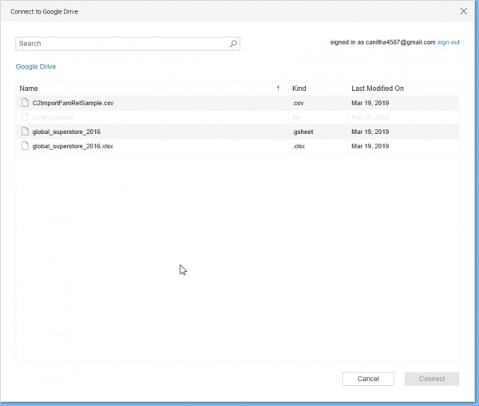Image resolution: width=479 pixels, height=406 pixels.
Task: Click the Connect to Google Drive title text
Action: click(x=44, y=12)
